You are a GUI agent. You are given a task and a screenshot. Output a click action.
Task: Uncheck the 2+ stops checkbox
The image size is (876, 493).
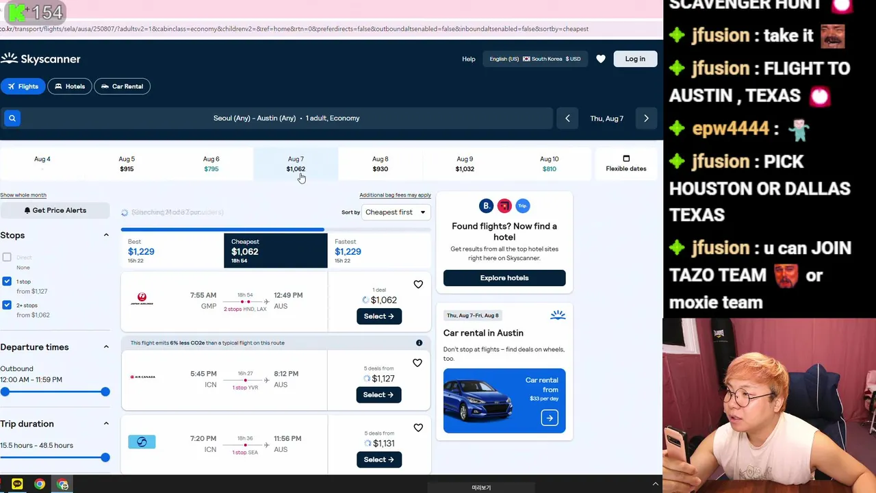click(x=7, y=305)
